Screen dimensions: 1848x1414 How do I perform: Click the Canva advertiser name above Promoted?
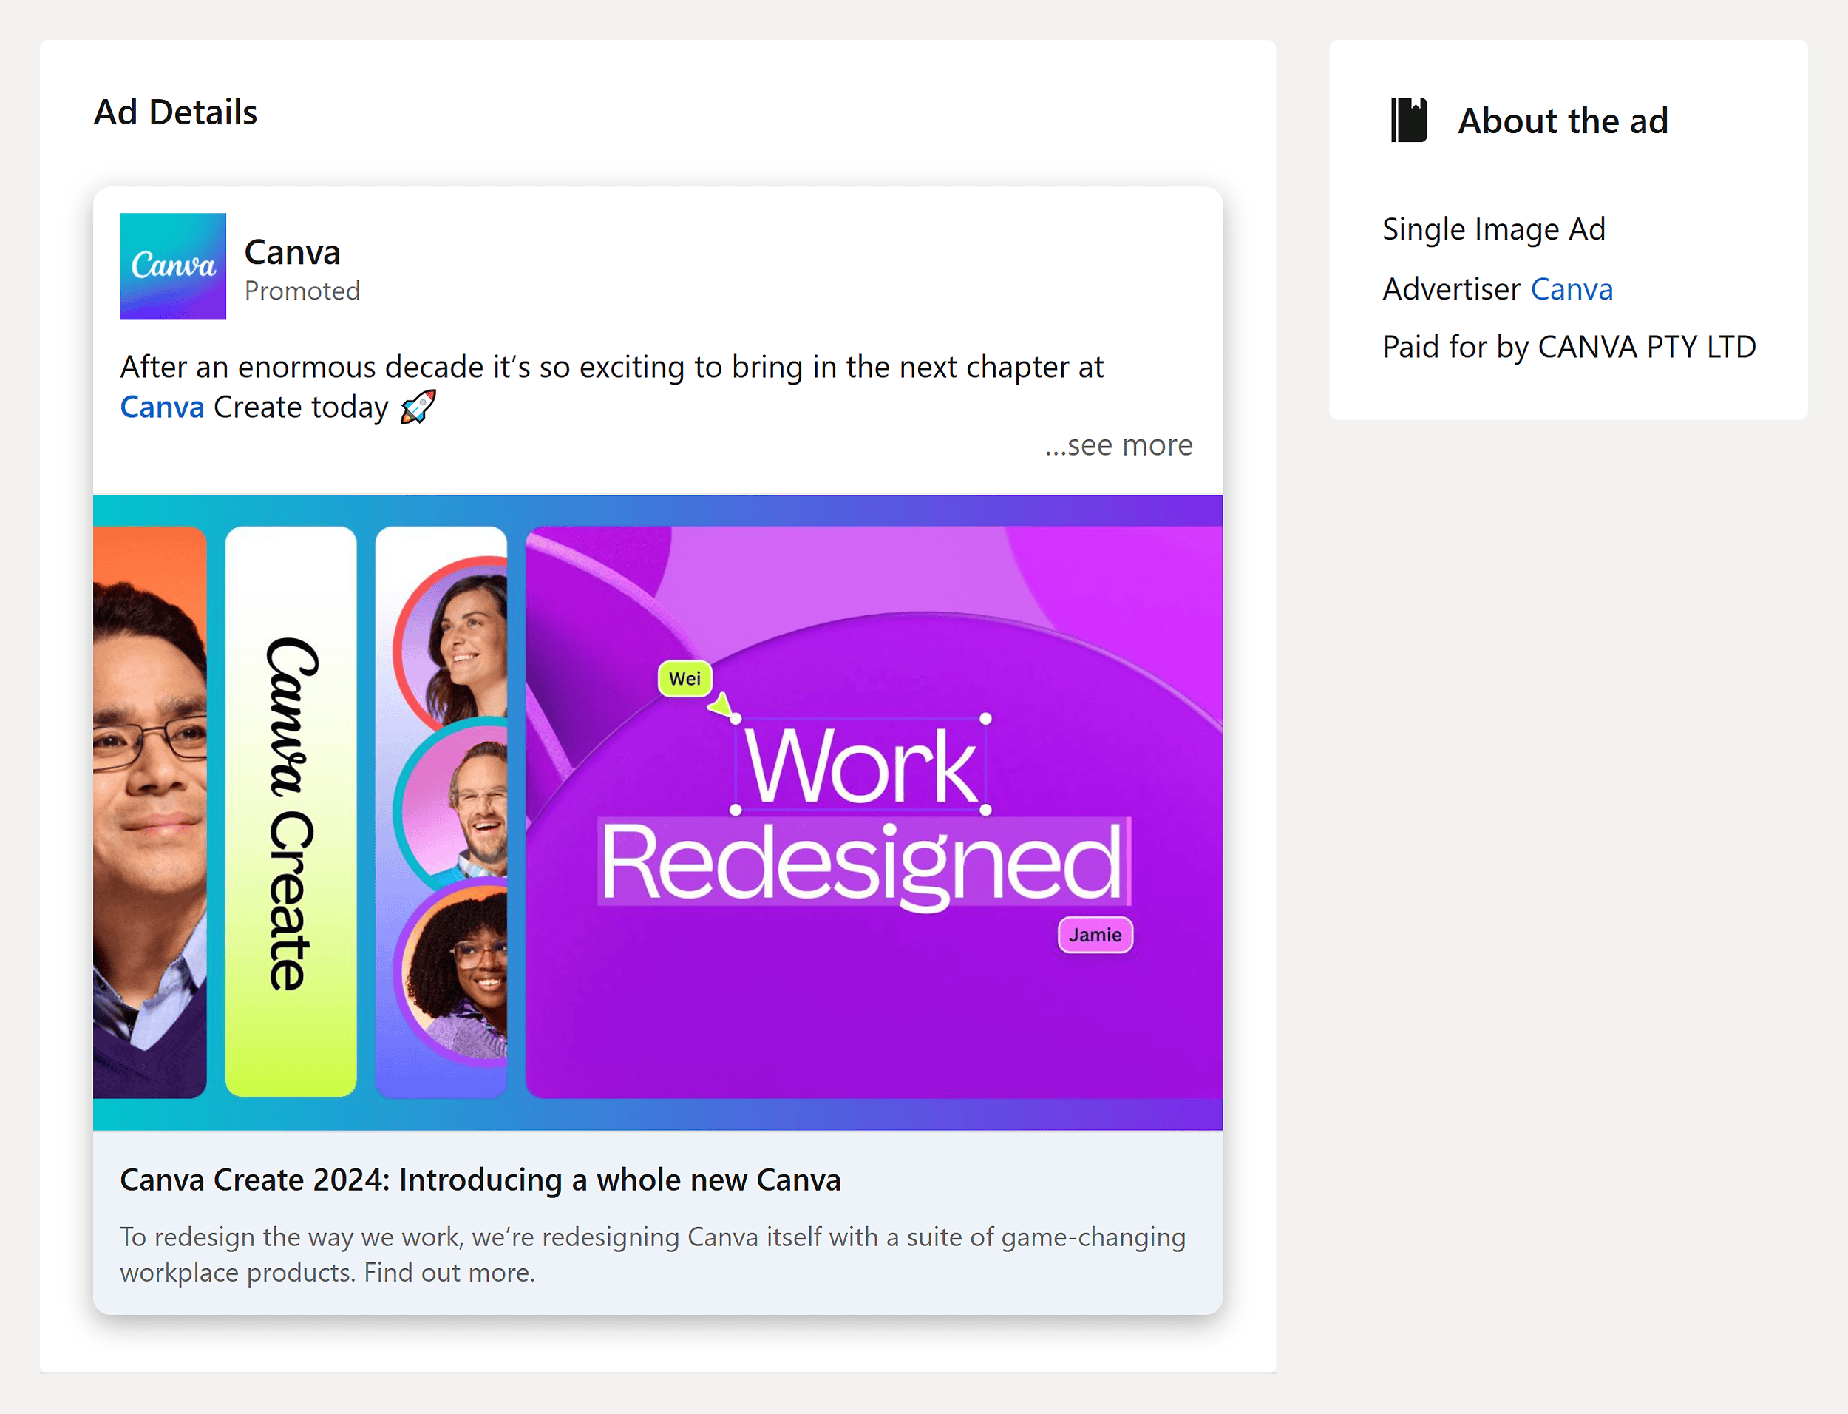[x=292, y=251]
